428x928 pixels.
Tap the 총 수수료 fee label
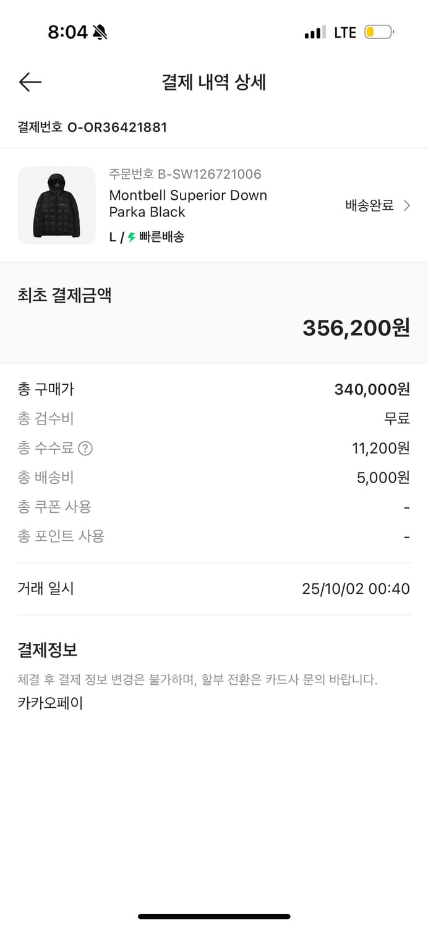point(46,448)
